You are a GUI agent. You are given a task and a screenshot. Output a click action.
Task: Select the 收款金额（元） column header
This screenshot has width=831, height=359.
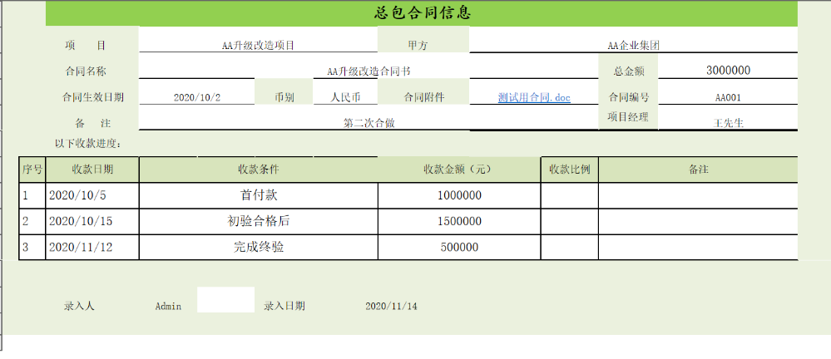pyautogui.click(x=459, y=170)
